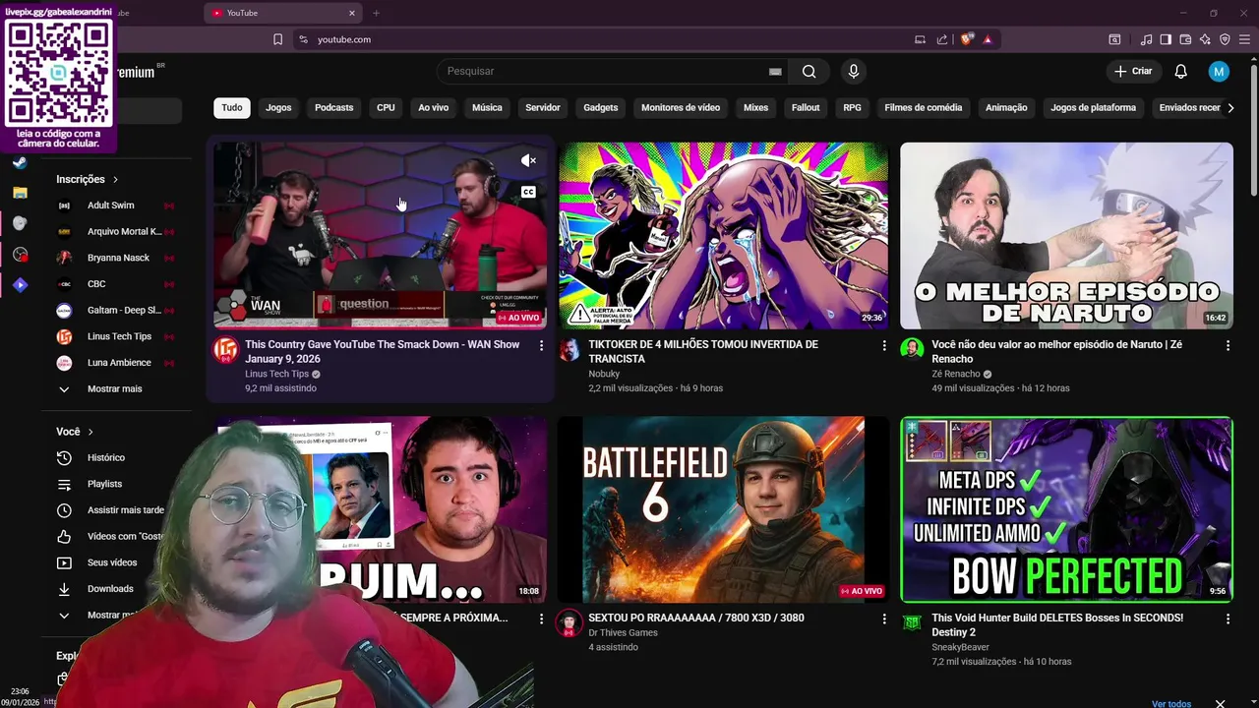Unmute the WAN Show preview video

click(528, 160)
